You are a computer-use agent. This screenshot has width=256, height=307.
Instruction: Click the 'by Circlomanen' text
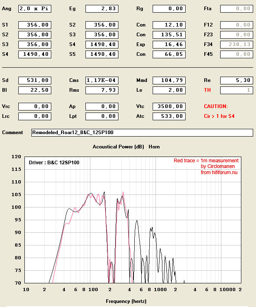pyautogui.click(x=218, y=166)
